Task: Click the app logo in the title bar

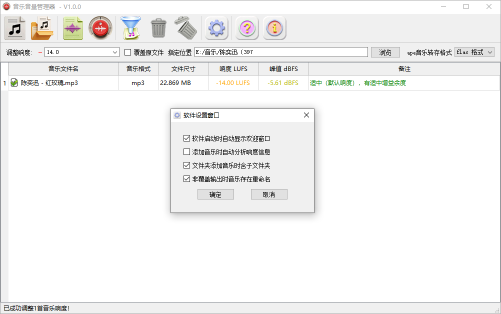Action: pos(6,6)
